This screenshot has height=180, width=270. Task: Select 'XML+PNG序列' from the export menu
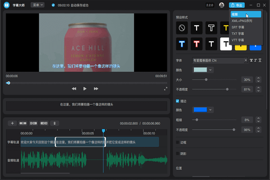point(242,21)
